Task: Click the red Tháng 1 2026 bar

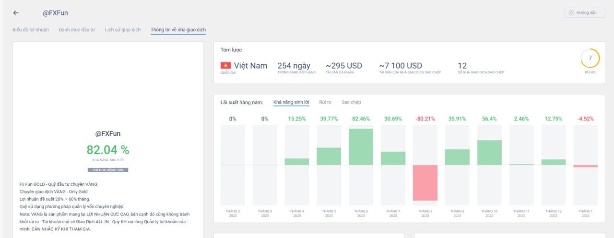Action: pos(586,166)
